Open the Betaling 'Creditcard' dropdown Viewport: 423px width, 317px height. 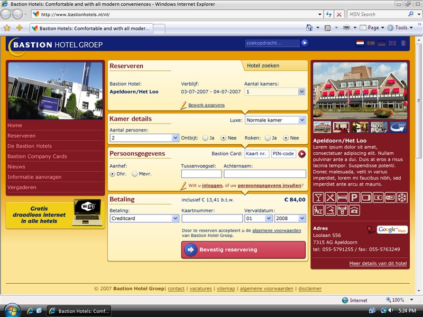pos(176,218)
